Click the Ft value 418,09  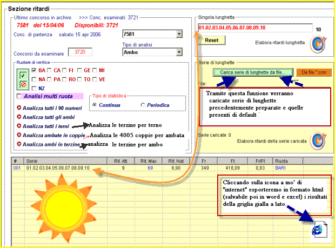pyautogui.click(x=232, y=168)
